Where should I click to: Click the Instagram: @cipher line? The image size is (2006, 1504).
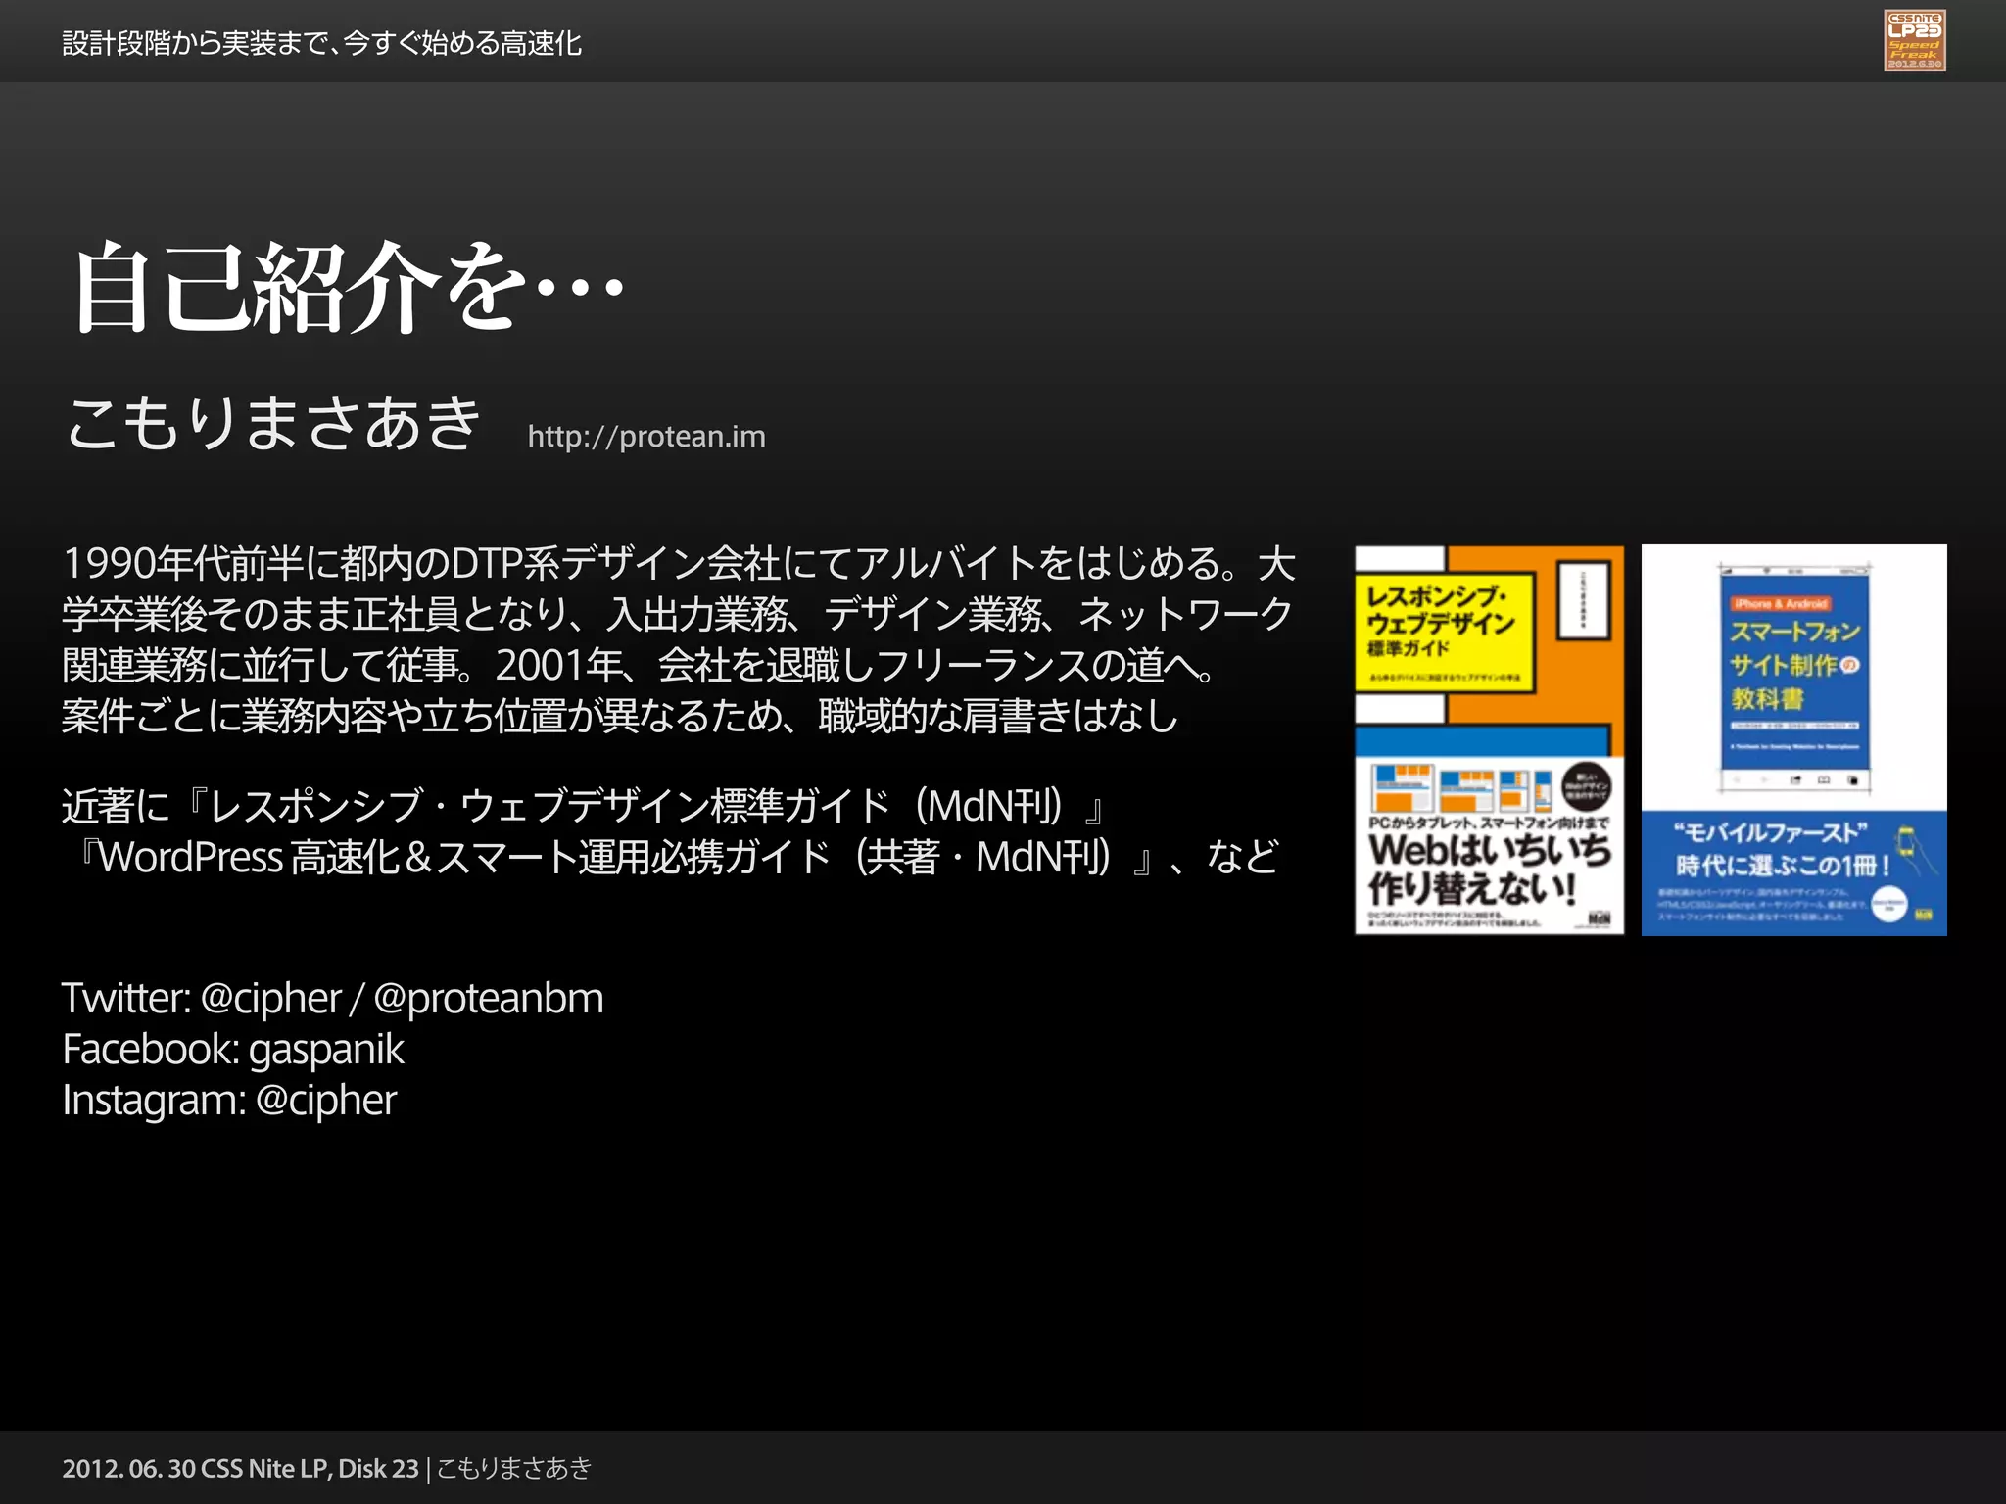tap(229, 1100)
